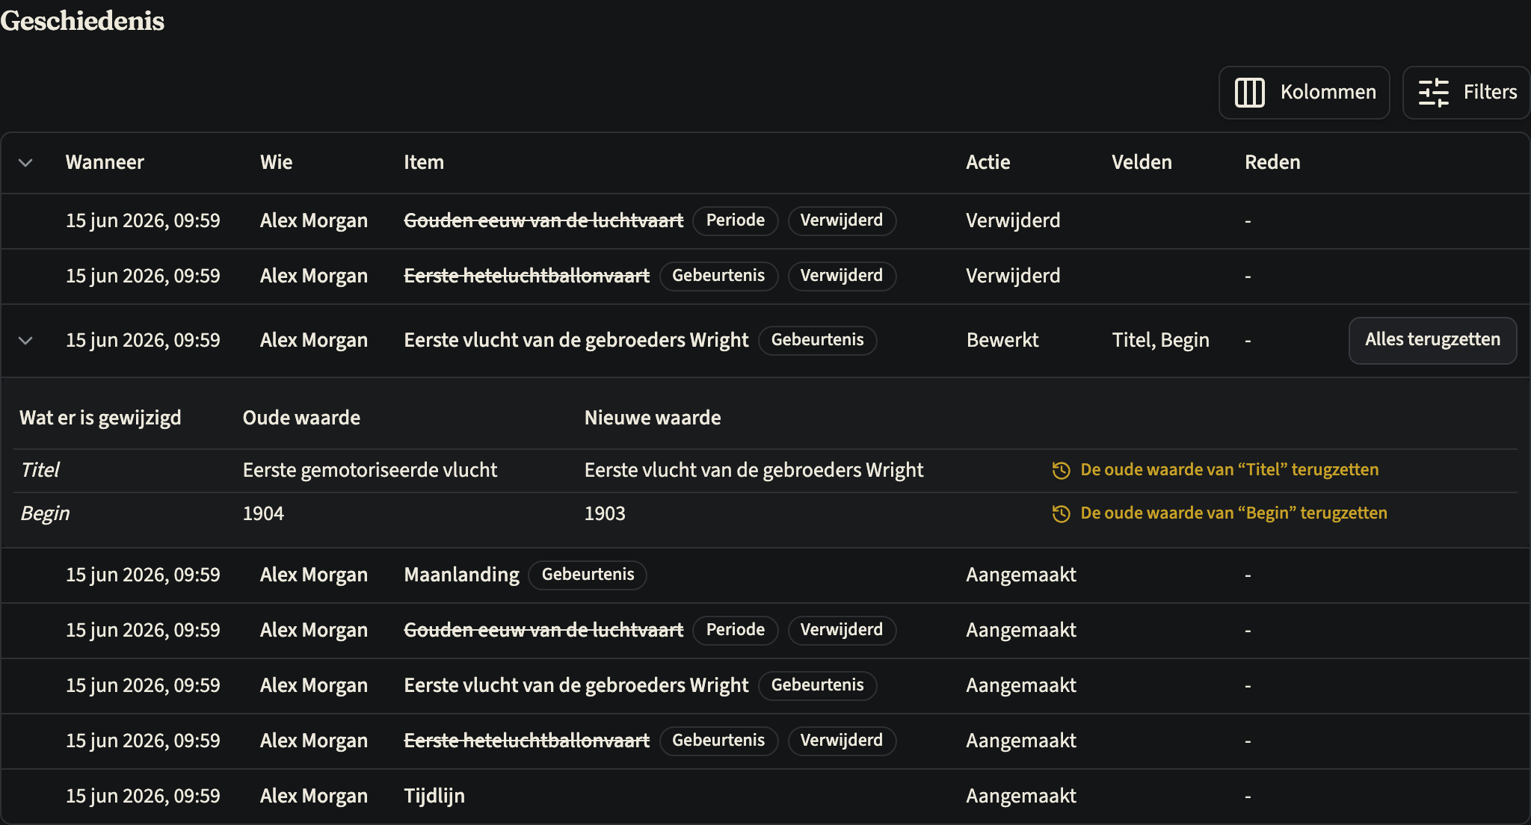The width and height of the screenshot is (1531, 825).
Task: Click Nieuwe waarde column label
Action: tap(653, 418)
